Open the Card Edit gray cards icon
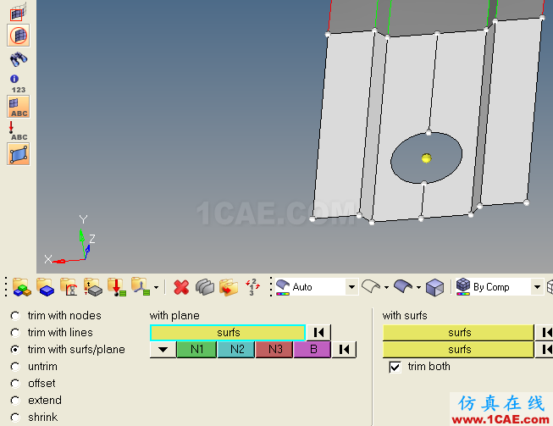This screenshot has width=553, height=426. [205, 287]
